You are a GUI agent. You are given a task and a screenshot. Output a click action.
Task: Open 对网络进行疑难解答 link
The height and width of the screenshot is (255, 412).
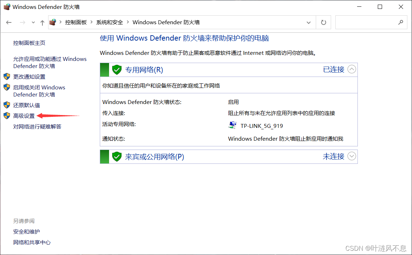[x=37, y=126]
